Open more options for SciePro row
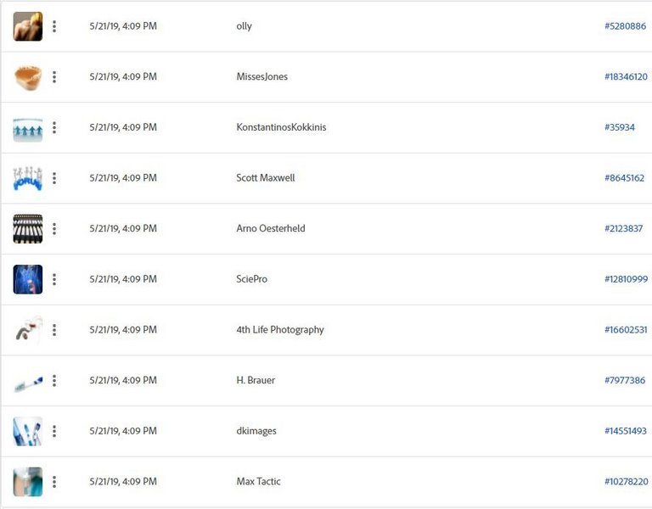Screen dimensions: 652x509 click(x=54, y=279)
